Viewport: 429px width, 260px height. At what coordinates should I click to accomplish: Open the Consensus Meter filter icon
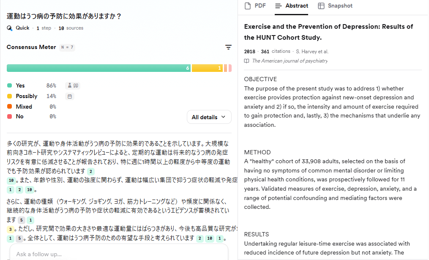tap(229, 47)
